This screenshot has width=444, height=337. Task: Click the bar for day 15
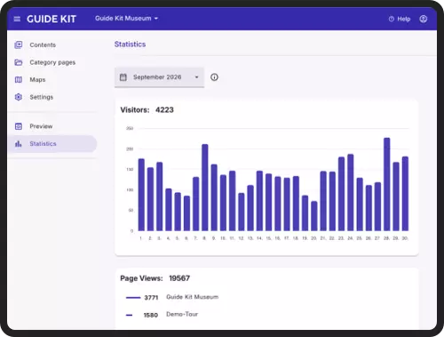[x=268, y=202]
